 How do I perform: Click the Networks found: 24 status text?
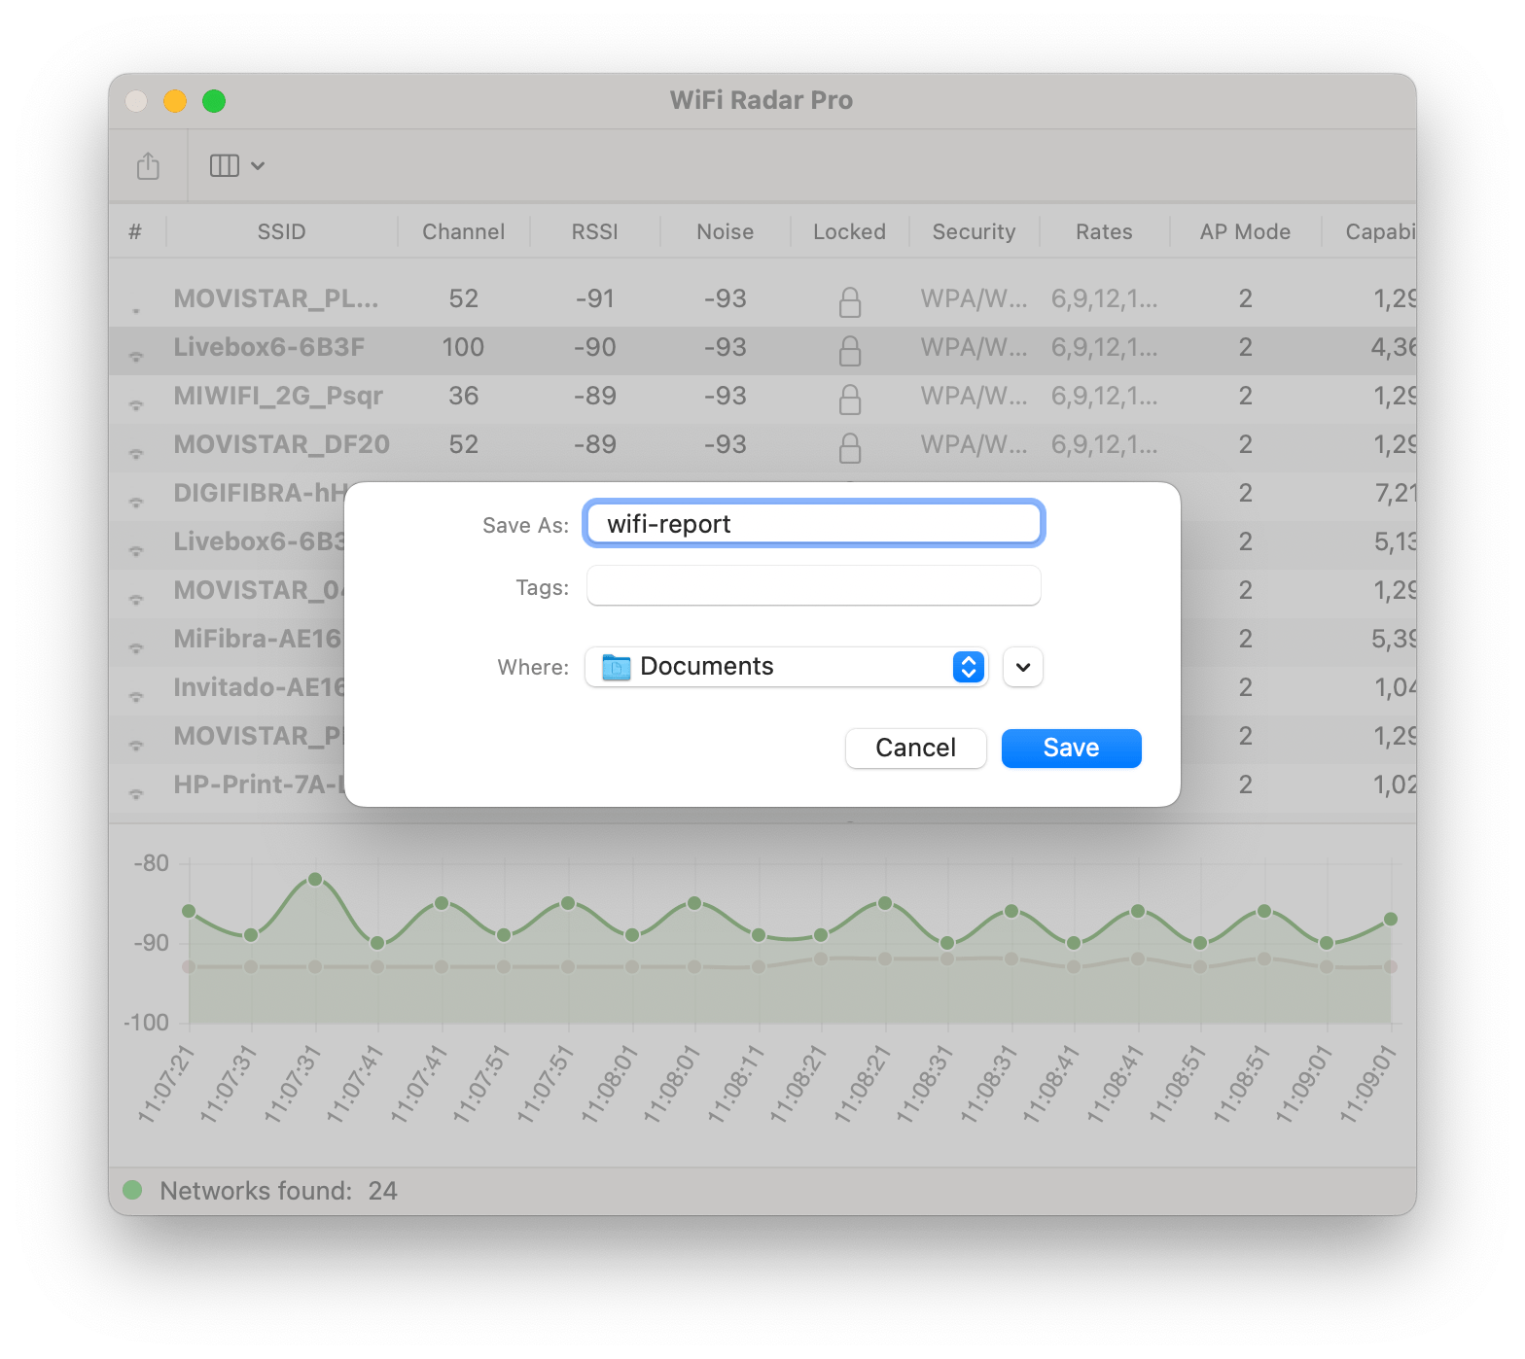[278, 1191]
